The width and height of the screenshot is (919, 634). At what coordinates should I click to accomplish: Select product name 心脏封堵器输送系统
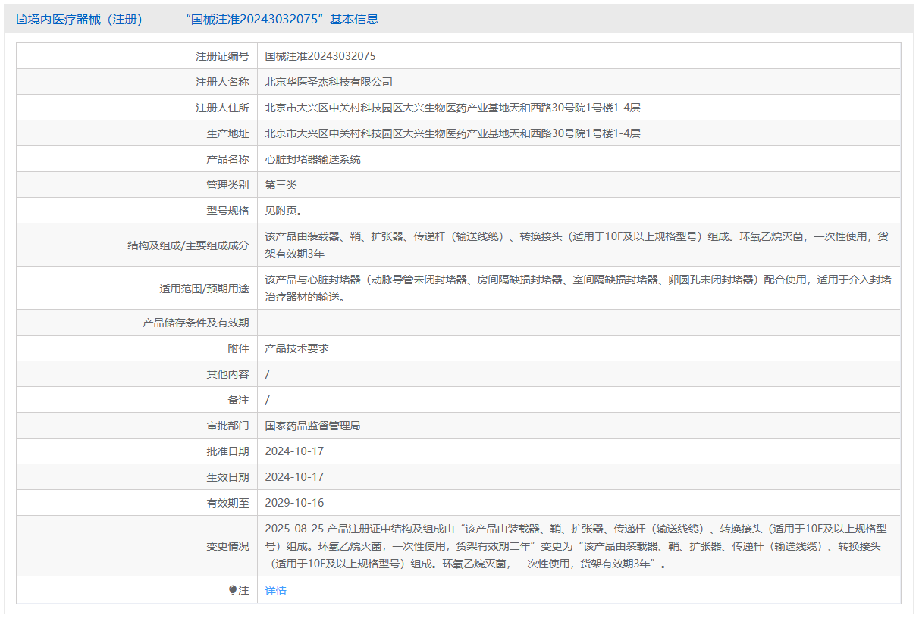point(313,159)
